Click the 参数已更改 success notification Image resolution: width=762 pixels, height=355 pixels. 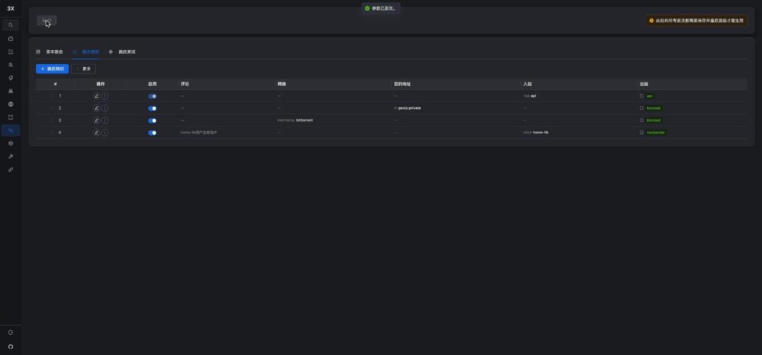381,8
